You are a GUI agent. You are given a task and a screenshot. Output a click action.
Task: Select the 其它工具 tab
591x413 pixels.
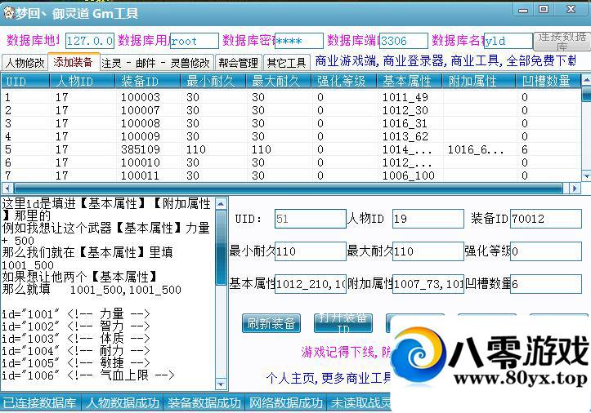286,63
